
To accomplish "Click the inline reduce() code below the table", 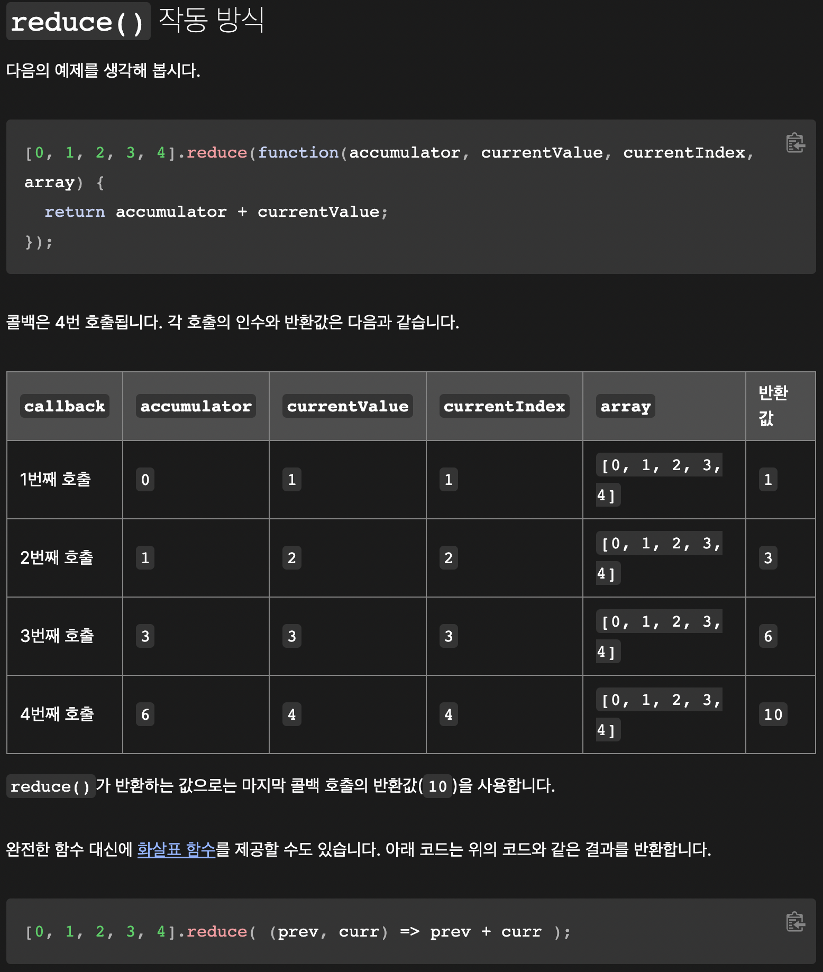I will pyautogui.click(x=51, y=786).
